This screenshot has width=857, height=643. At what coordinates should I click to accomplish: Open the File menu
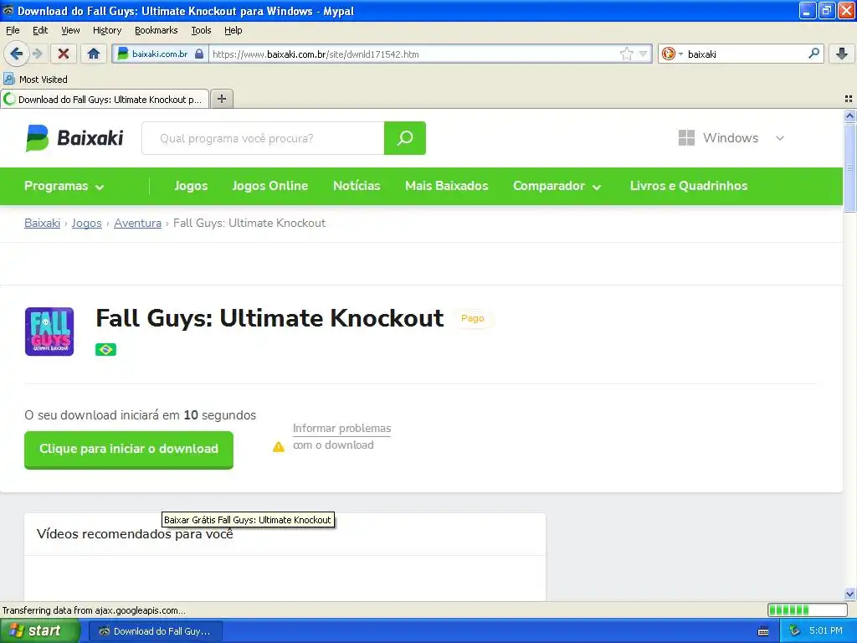13,30
